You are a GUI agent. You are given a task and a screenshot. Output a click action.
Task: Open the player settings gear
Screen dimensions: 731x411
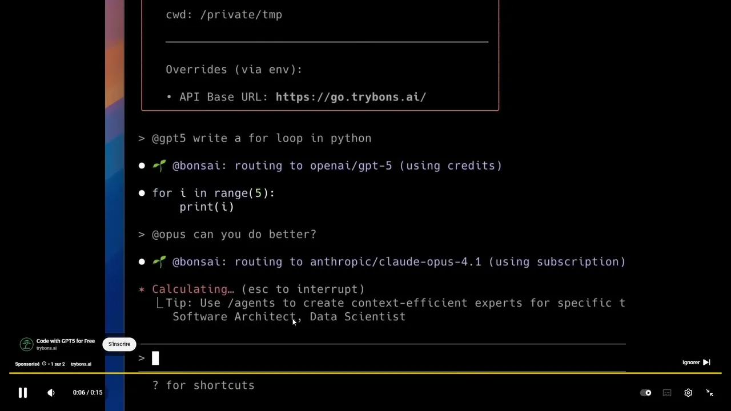688,393
